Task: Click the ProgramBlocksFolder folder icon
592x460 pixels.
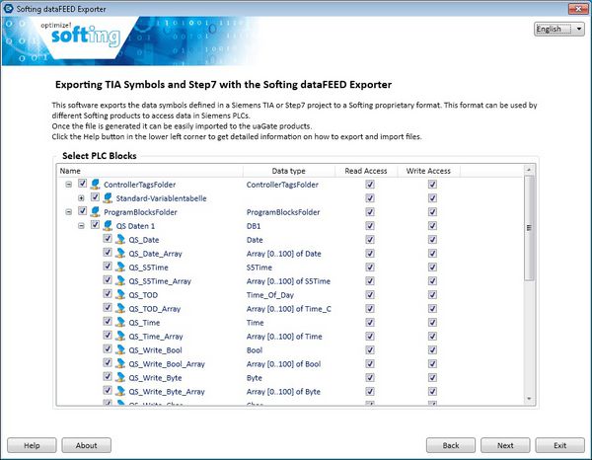Action: click(x=96, y=212)
